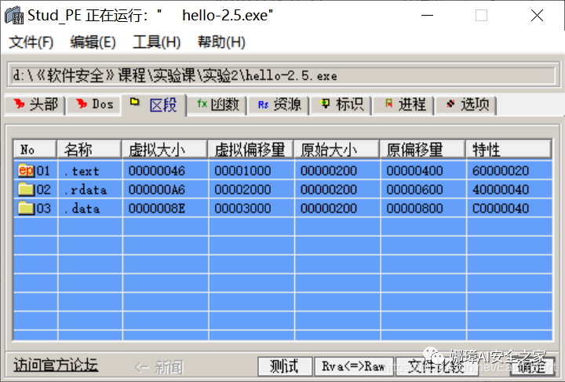Image resolution: width=565 pixels, height=382 pixels.
Task: Open the 文件(F) menu
Action: pos(31,42)
